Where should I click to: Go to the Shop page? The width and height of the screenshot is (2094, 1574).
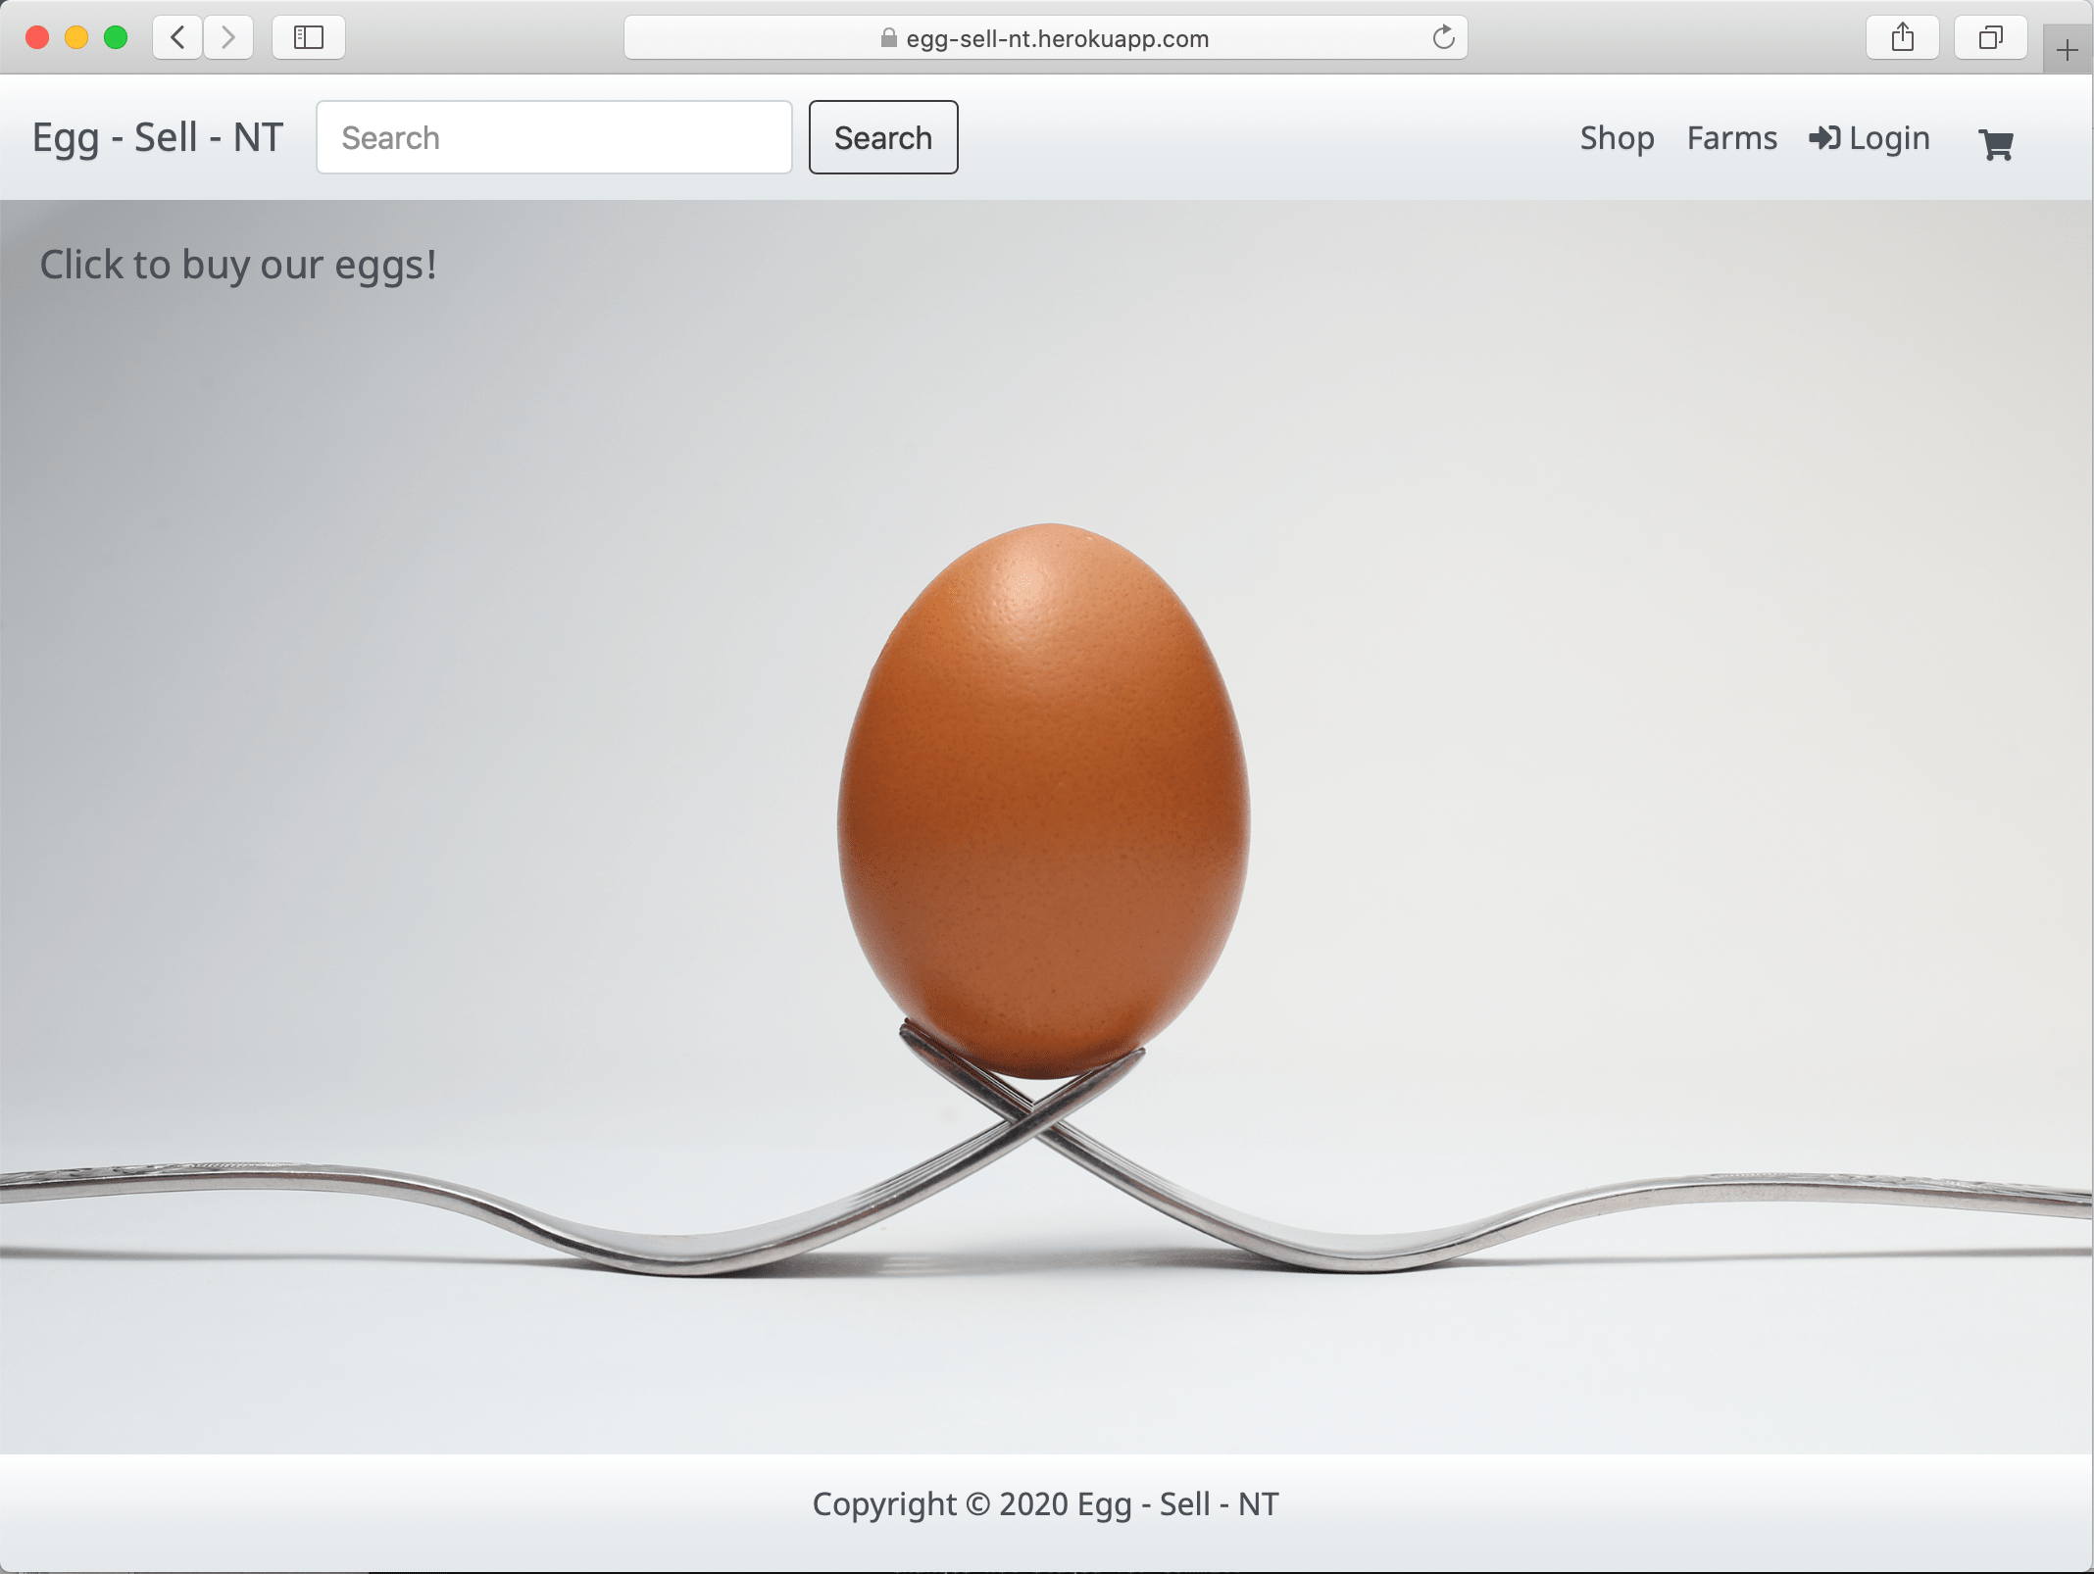click(1617, 138)
